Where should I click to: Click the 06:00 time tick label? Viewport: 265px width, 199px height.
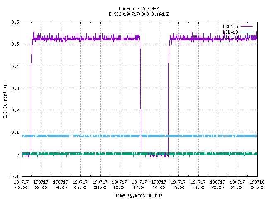[x=80, y=187]
